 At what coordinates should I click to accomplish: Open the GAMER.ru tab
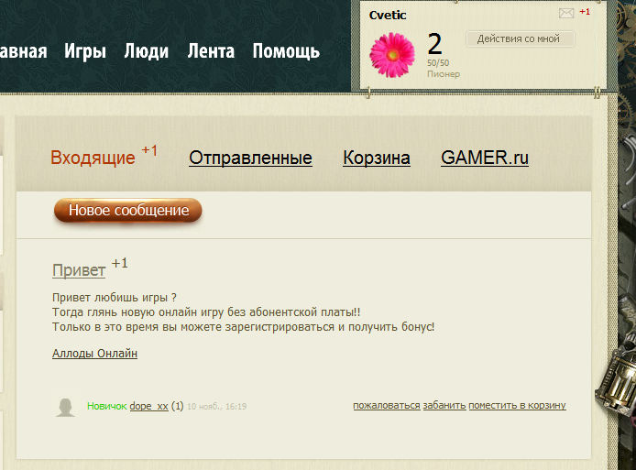click(x=485, y=158)
